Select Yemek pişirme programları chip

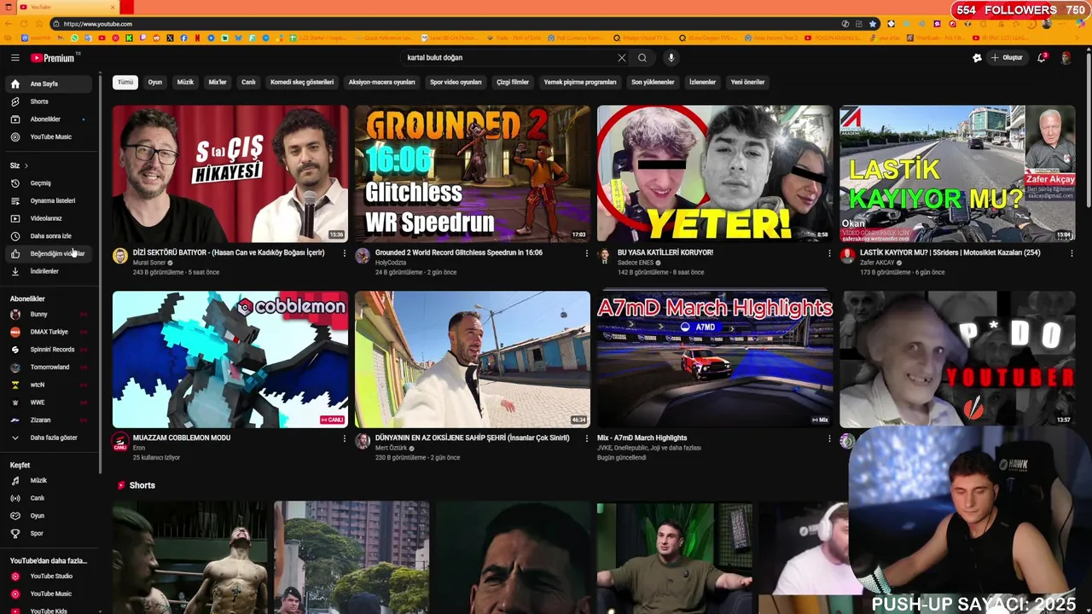(580, 83)
